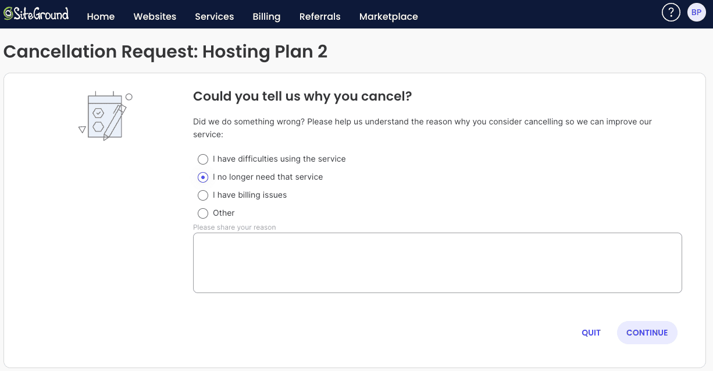This screenshot has height=371, width=713.
Task: Navigate to the Billing section
Action: (266, 16)
